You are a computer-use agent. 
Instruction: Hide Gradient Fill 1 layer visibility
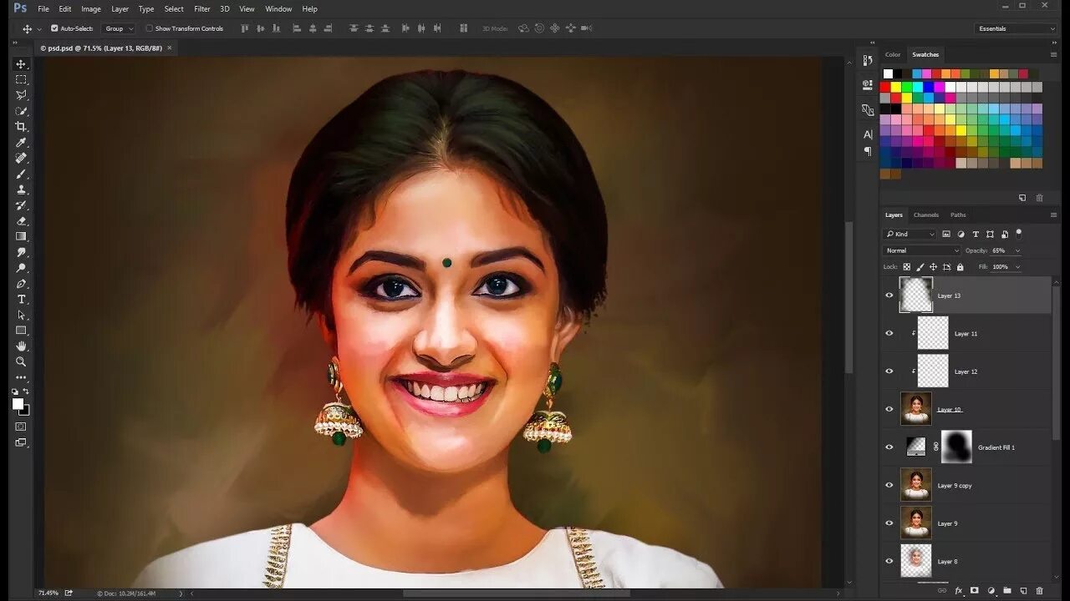click(x=889, y=447)
